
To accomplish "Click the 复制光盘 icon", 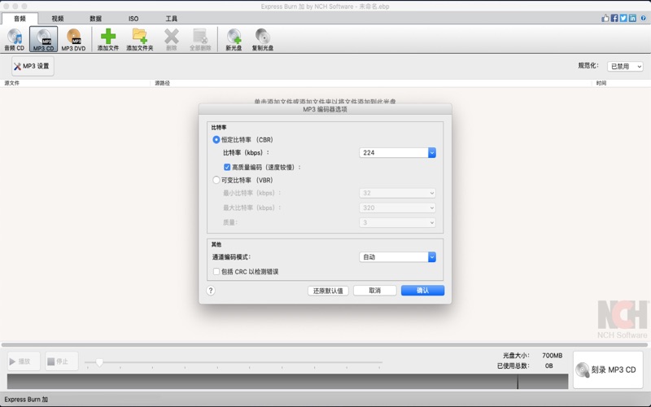I will [x=262, y=39].
